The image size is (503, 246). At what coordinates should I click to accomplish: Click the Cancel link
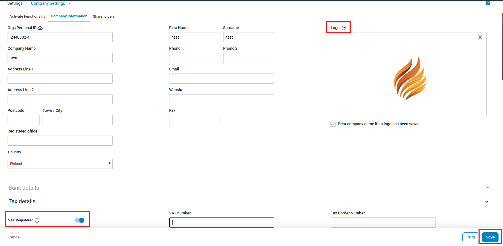coord(15,237)
